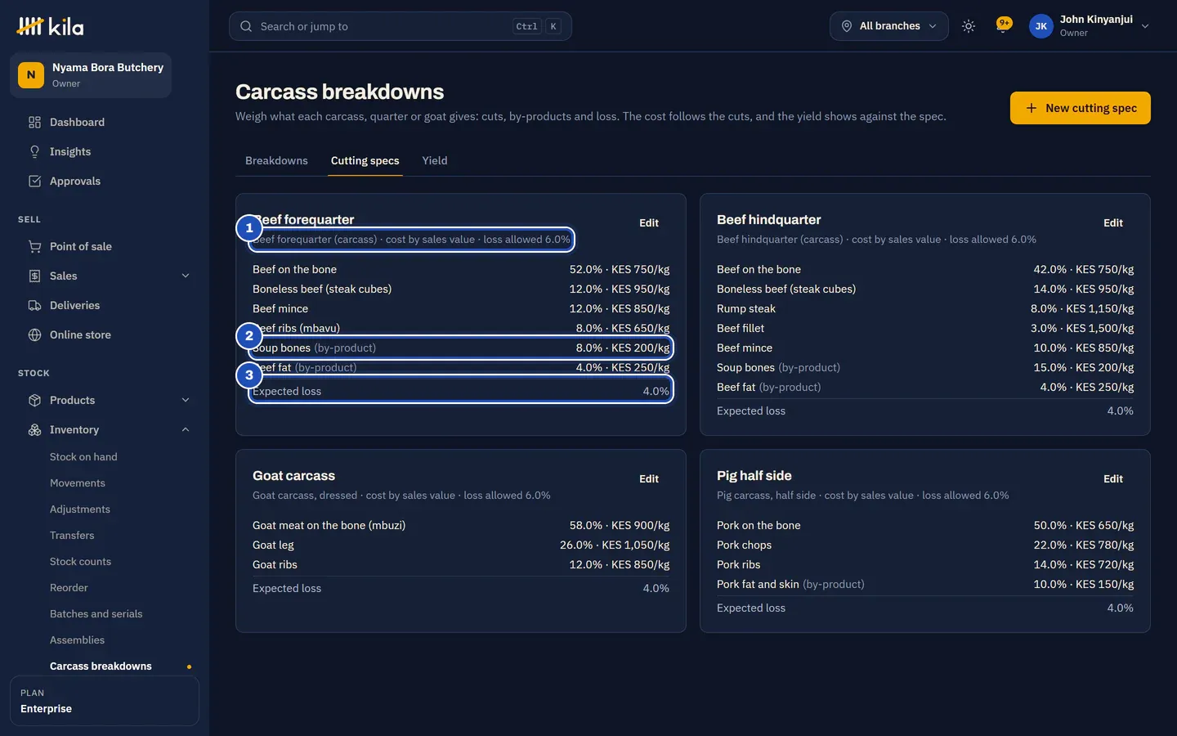1177x736 pixels.
Task: Click the Goat leg row
Action: point(461,545)
